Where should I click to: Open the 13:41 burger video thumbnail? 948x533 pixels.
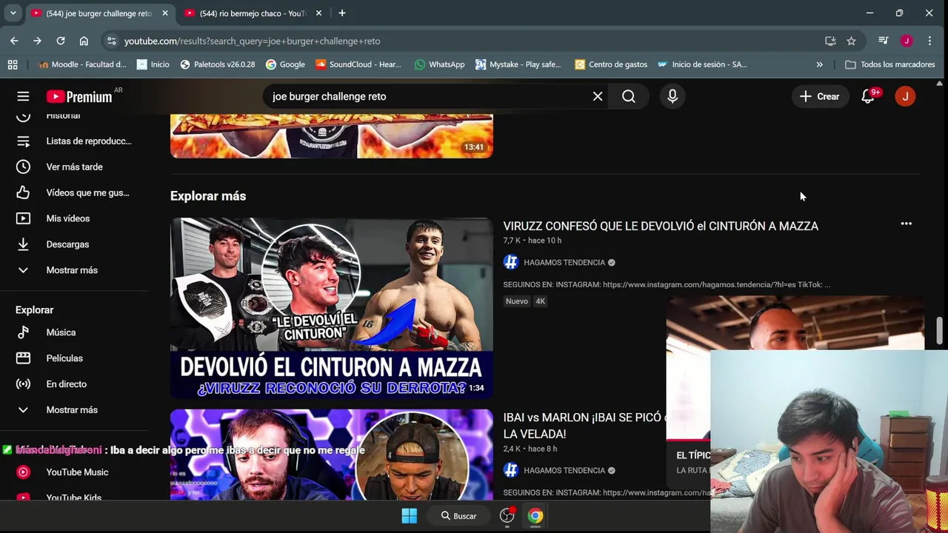tap(331, 136)
